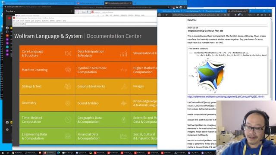Image resolution: width=276 pixels, height=155 pixels.
Task: Click the graph icon on Graphs & Networks tile
Action: pos(124,86)
